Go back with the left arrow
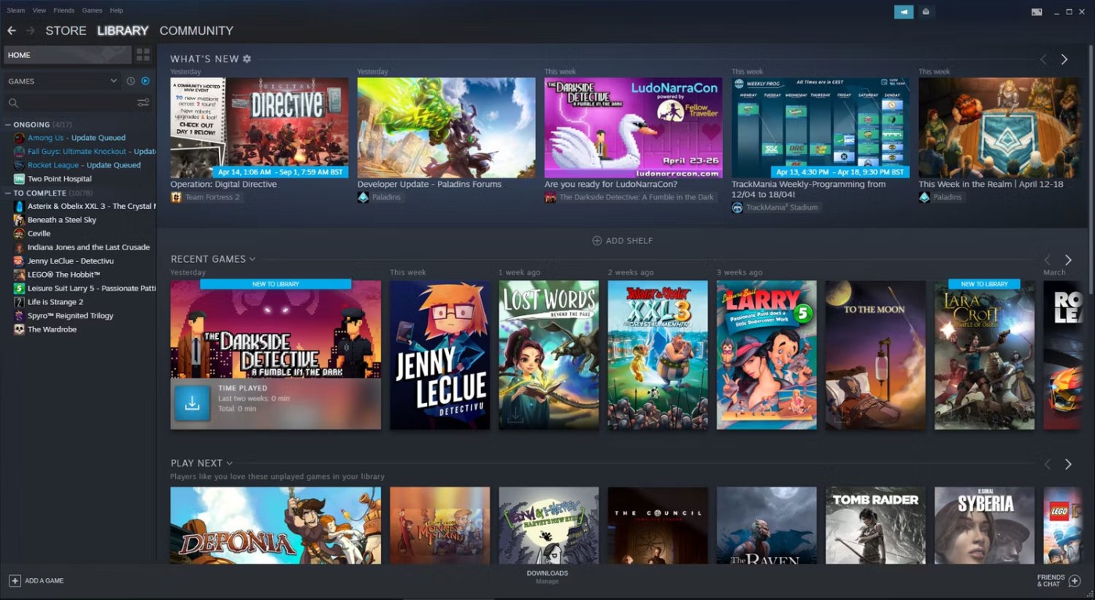Viewport: 1095px width, 600px height. (x=11, y=31)
